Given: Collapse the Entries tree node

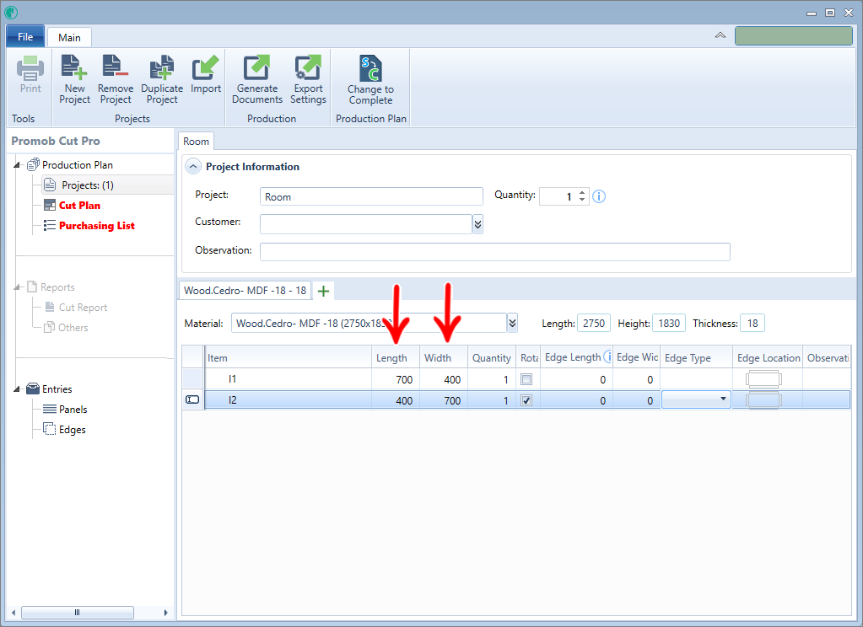Looking at the screenshot, I should click(x=17, y=389).
